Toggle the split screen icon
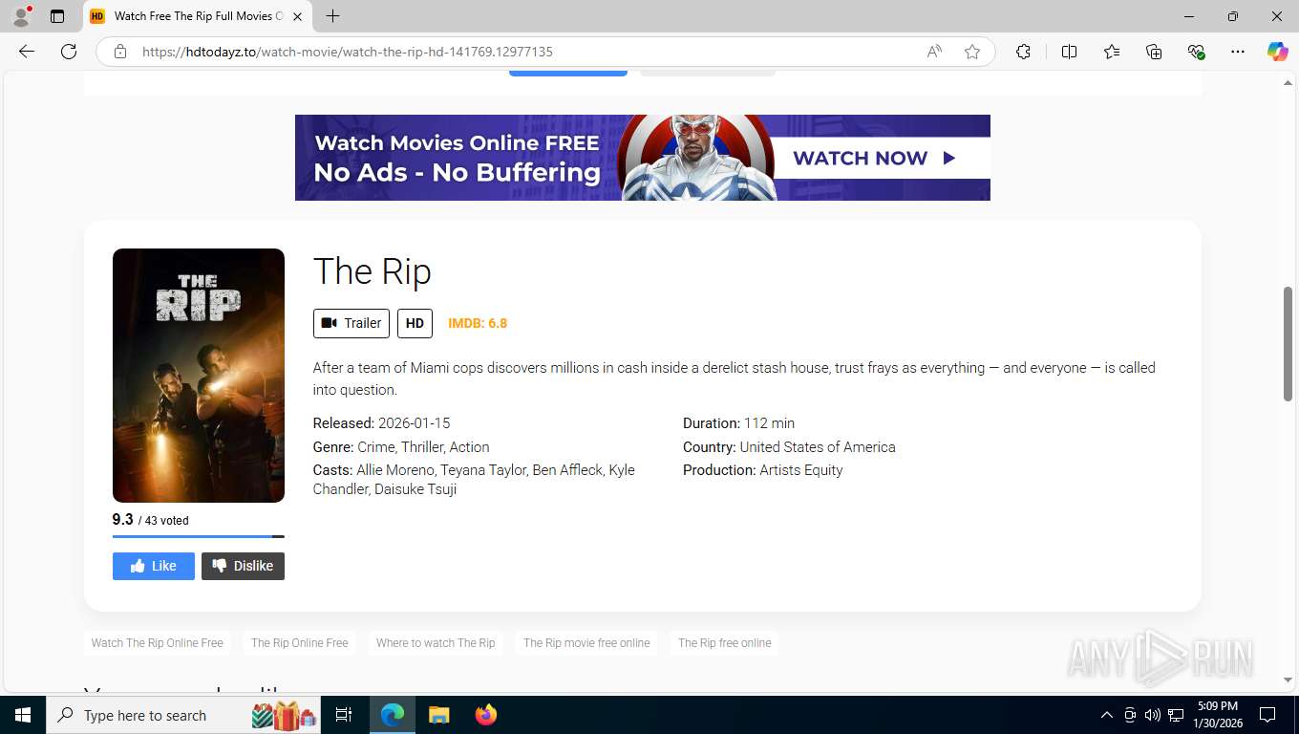Screen dimensions: 1299x734 1069,52
